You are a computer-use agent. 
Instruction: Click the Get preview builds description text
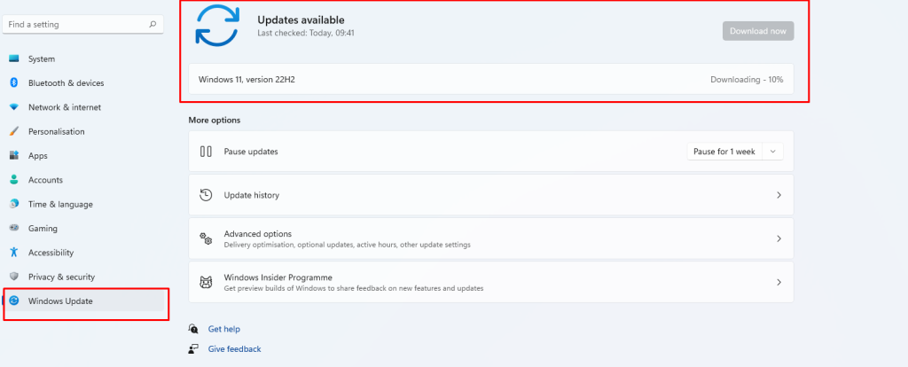[x=353, y=288]
